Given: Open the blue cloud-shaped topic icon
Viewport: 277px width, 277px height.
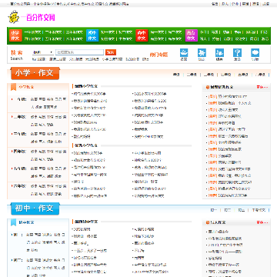Looking at the screenshot, I should (255, 52).
